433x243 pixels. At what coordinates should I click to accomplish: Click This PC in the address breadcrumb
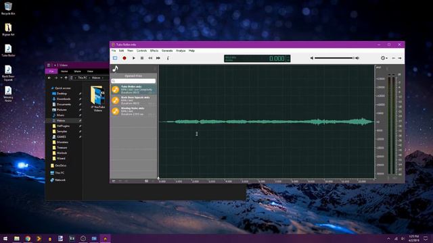point(83,78)
